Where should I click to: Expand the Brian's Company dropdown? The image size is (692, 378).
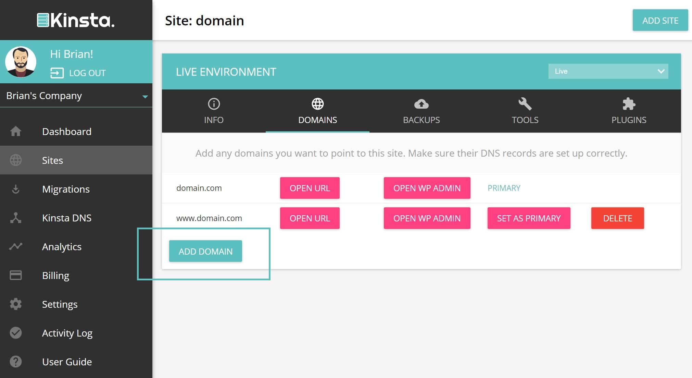(x=145, y=96)
